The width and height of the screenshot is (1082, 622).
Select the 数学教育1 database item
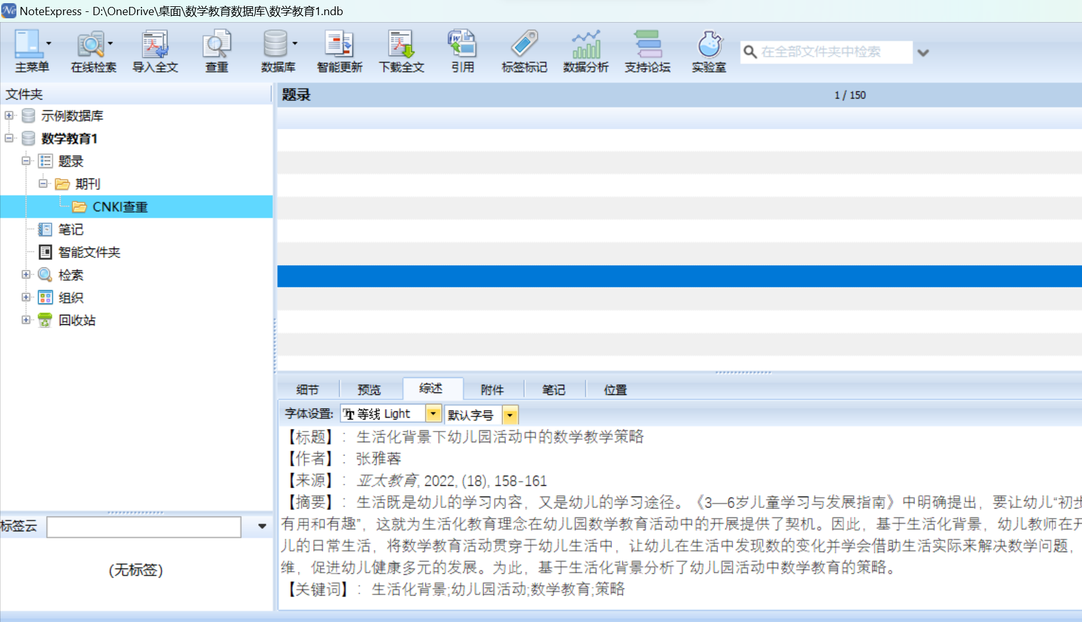coord(69,138)
